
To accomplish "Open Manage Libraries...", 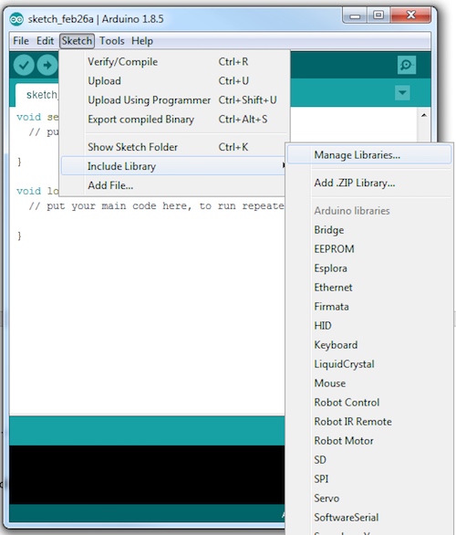I will [369, 155].
